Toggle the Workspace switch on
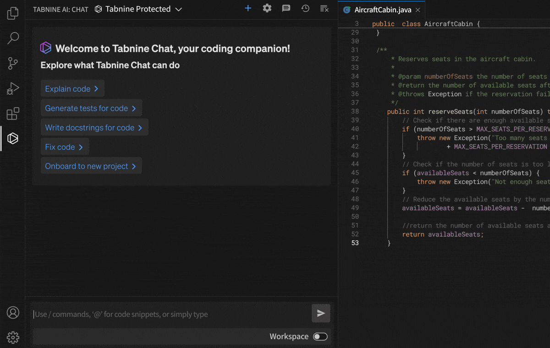550x348 pixels. pyautogui.click(x=320, y=337)
